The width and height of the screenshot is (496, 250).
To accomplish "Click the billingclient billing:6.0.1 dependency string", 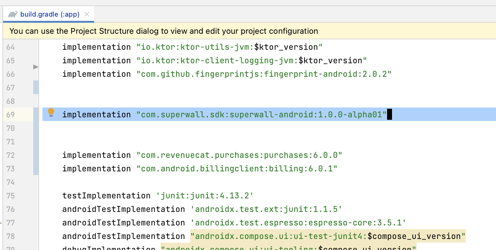I will (236, 169).
